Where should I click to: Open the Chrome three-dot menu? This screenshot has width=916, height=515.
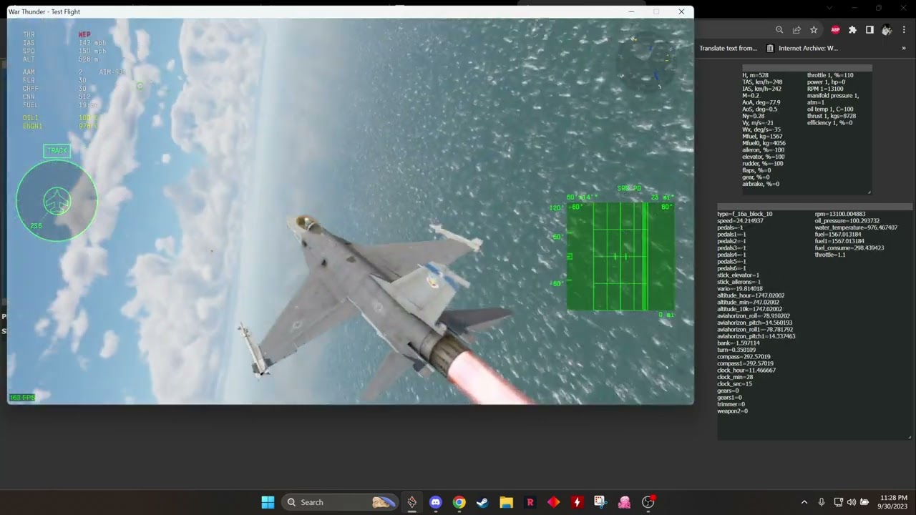(x=904, y=30)
